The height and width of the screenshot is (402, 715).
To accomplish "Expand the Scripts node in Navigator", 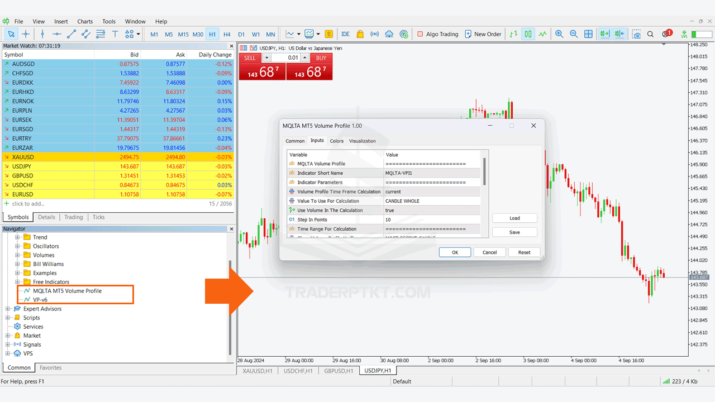I will pos(8,318).
